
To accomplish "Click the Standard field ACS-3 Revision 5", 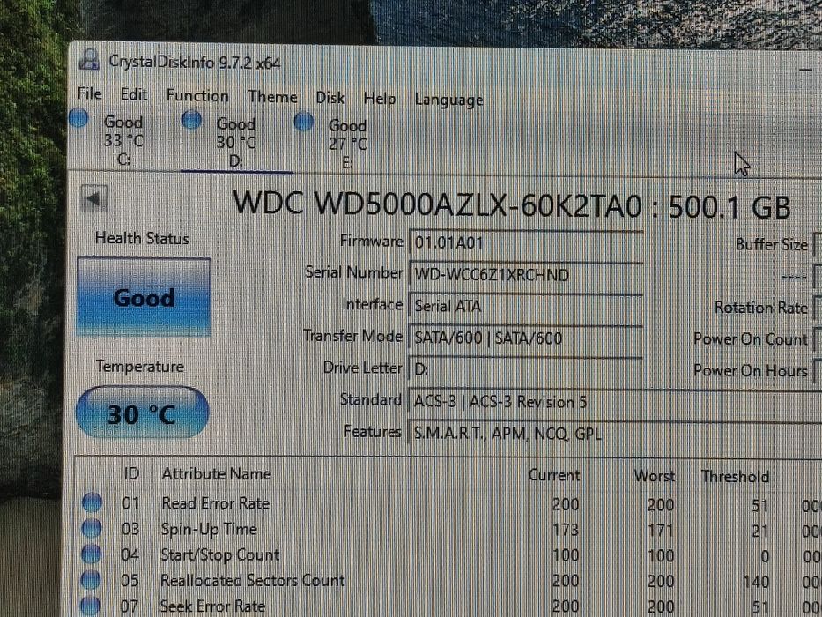I will [614, 402].
